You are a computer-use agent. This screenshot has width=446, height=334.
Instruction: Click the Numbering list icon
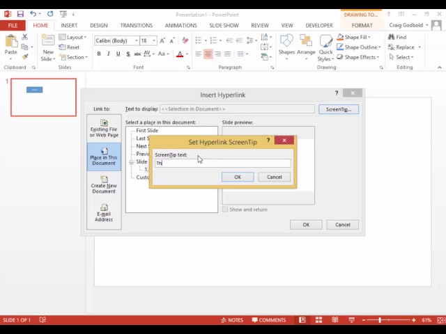click(x=213, y=40)
